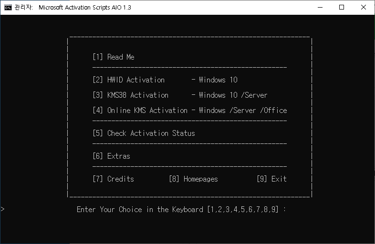This screenshot has width=375, height=244.
Task: Click "Windows 10 /Server" text beside KMS38
Action: point(233,95)
